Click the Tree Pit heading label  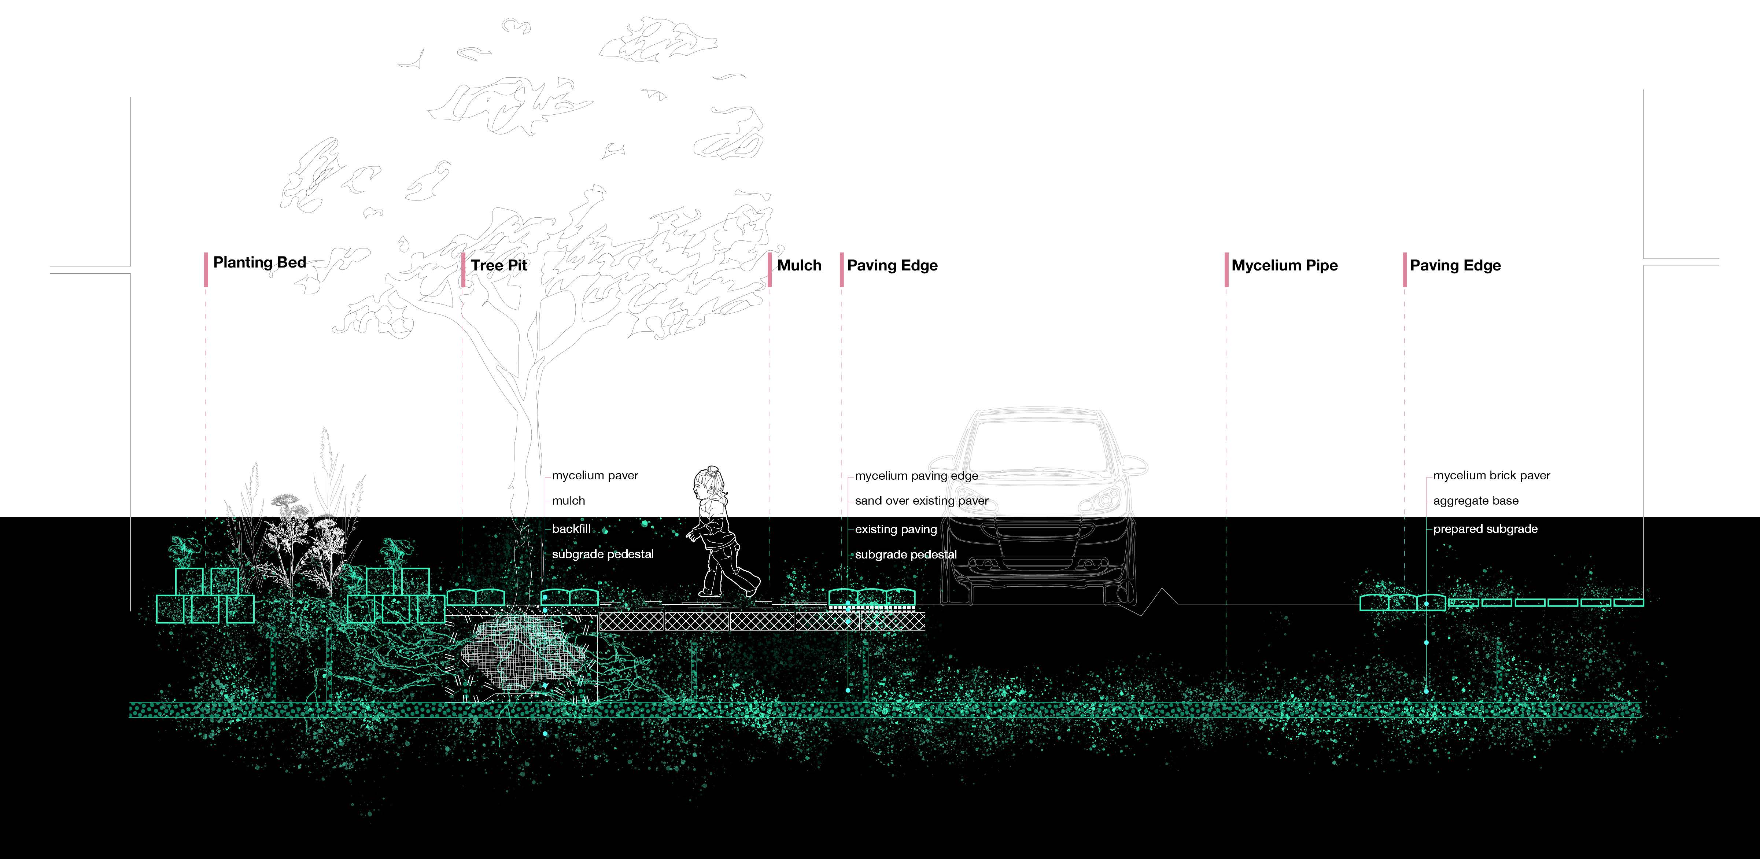coord(499,265)
